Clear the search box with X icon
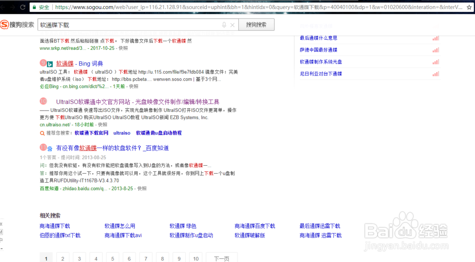 coord(232,25)
